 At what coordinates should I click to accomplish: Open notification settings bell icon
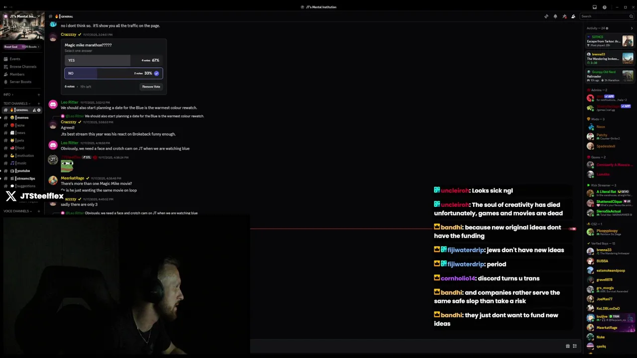coord(555,16)
